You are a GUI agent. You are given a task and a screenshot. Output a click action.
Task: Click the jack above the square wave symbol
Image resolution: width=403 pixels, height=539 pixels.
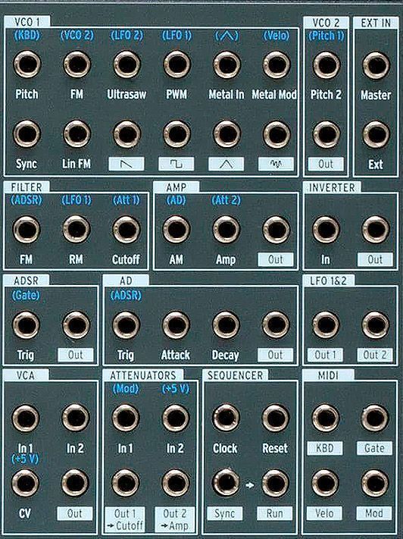click(177, 133)
